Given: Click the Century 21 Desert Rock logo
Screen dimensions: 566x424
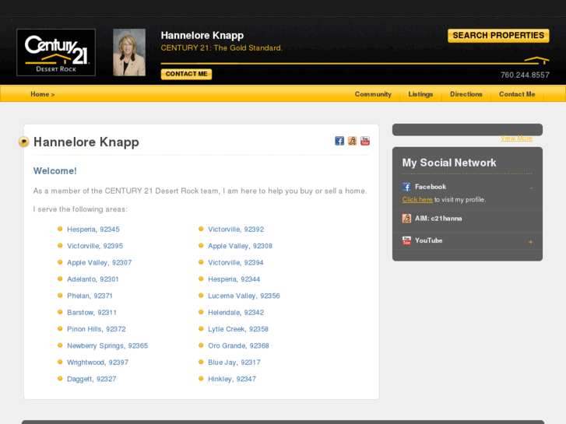Looking at the screenshot, I should (x=56, y=52).
